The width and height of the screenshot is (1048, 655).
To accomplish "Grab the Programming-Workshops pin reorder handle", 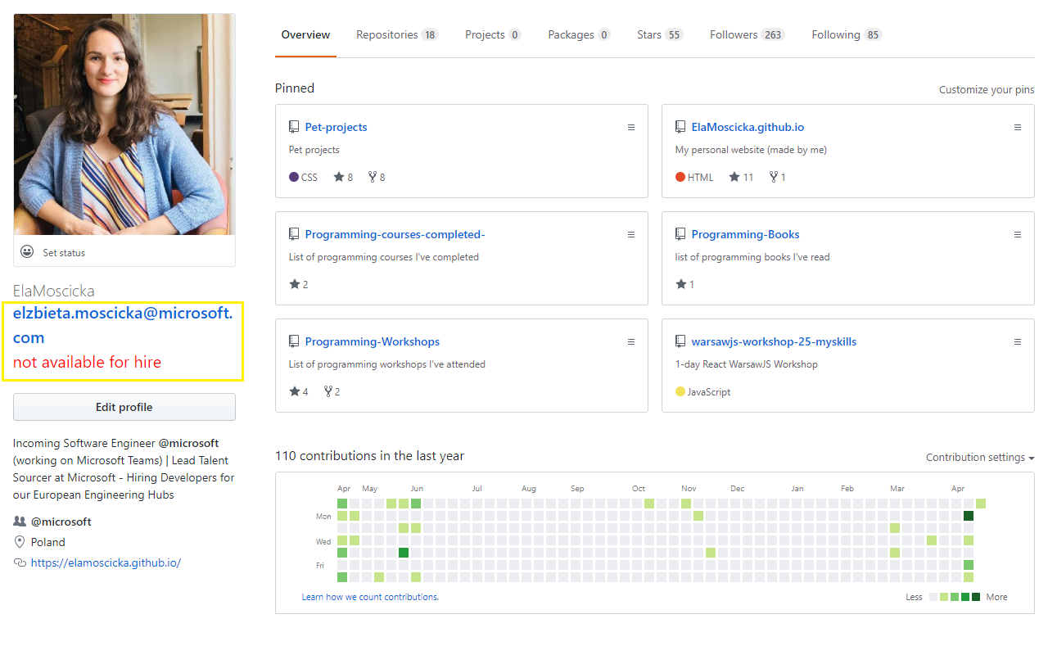I will pos(631,341).
